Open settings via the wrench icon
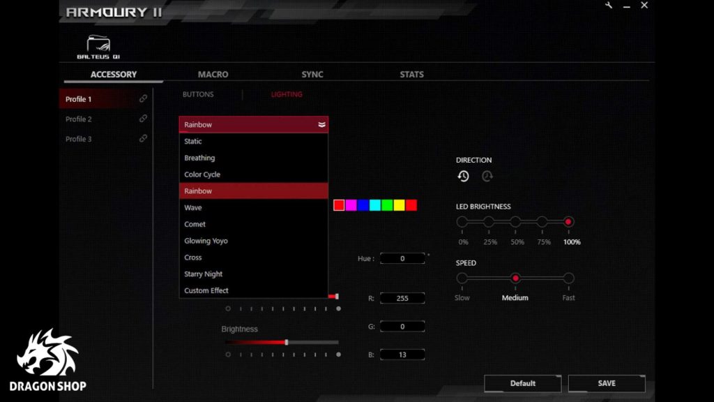The image size is (714, 402). click(609, 6)
